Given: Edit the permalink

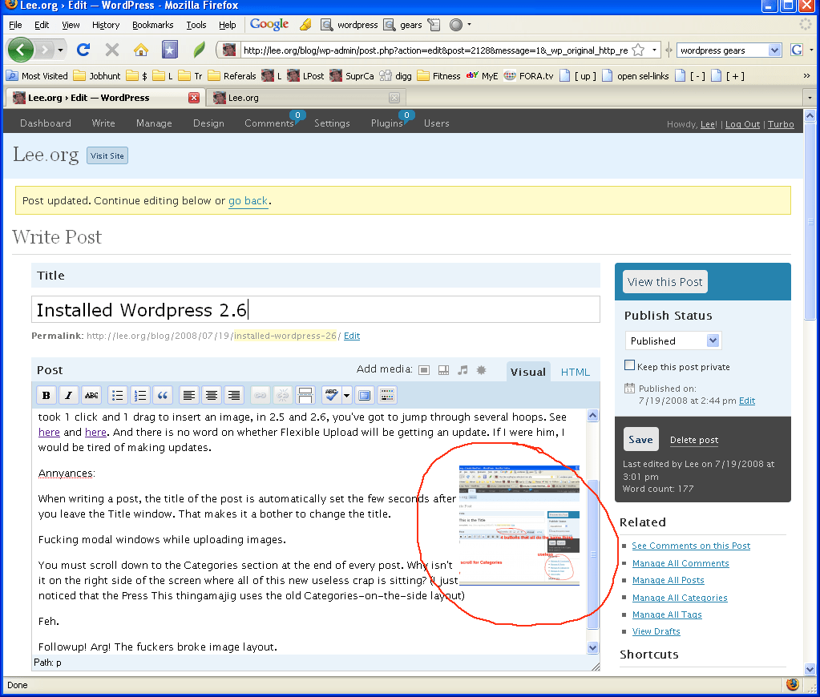Looking at the screenshot, I should [351, 336].
